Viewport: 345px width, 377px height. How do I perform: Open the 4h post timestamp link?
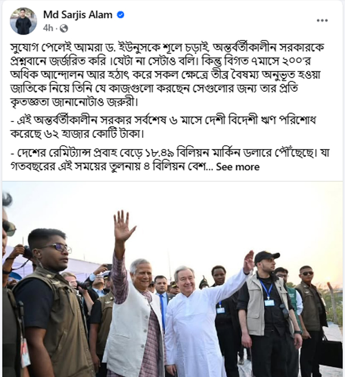point(48,28)
